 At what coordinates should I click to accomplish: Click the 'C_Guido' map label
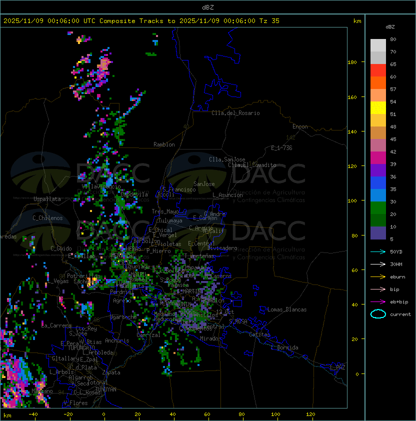[61, 248]
